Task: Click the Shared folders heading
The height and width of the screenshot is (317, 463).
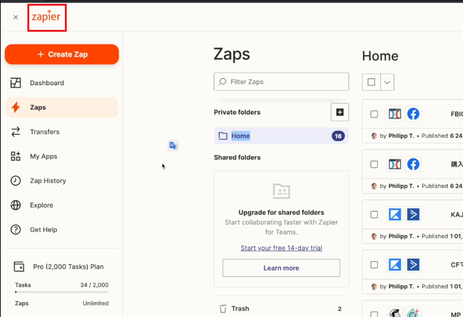Action: click(x=237, y=158)
